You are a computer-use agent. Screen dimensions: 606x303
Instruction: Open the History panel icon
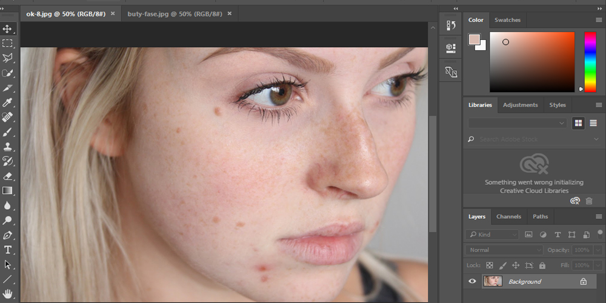(451, 25)
